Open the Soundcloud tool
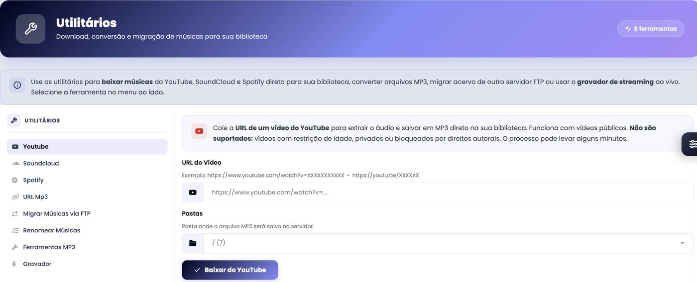Image resolution: width=697 pixels, height=282 pixels. [x=87, y=163]
